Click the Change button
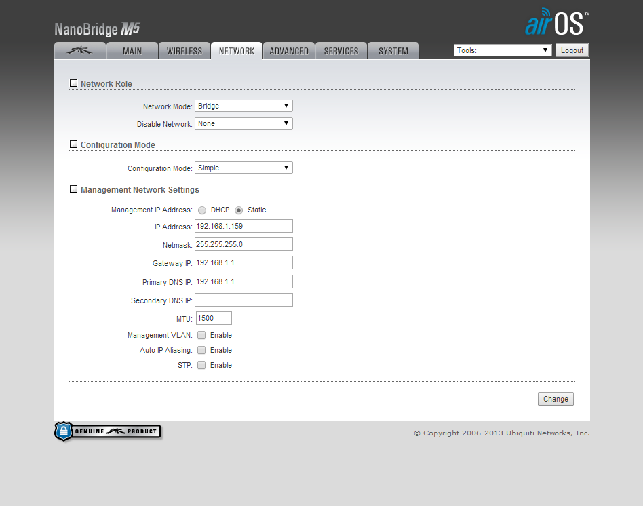 point(556,399)
